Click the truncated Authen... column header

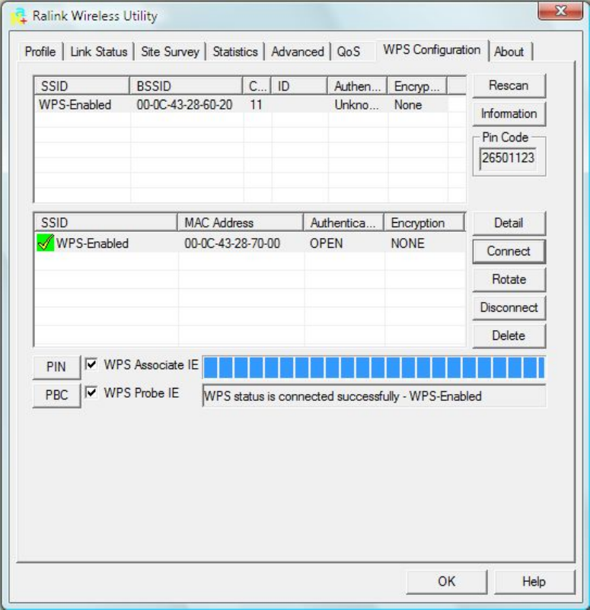pyautogui.click(x=358, y=86)
